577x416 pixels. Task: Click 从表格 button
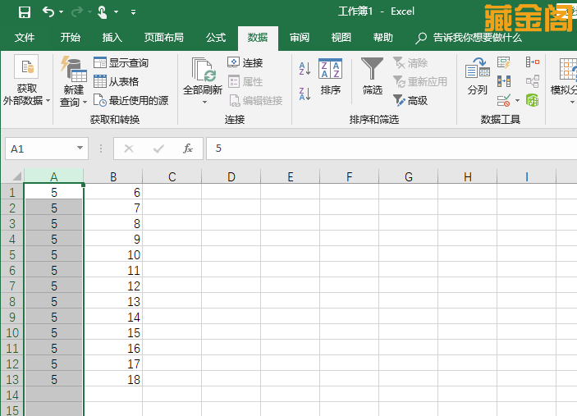pyautogui.click(x=116, y=81)
